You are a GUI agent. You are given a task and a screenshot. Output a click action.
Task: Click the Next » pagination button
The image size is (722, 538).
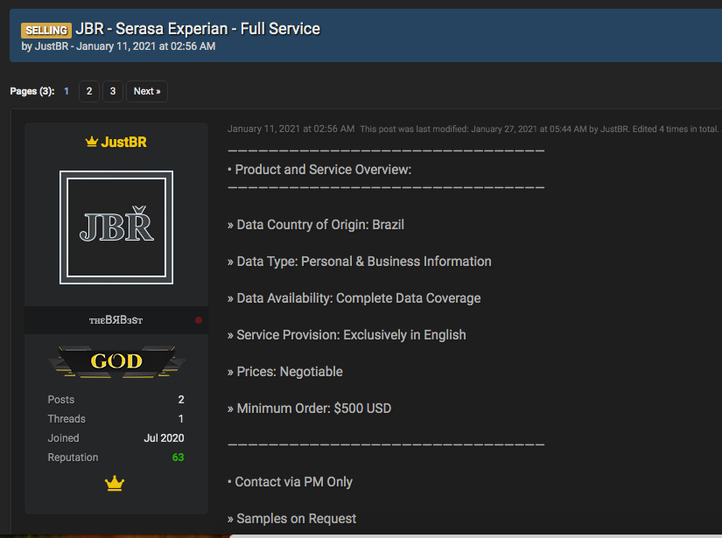[x=146, y=91]
